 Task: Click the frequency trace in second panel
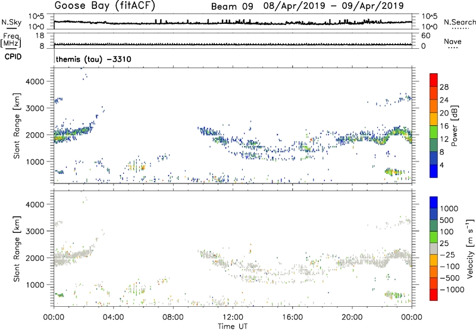tap(233, 44)
